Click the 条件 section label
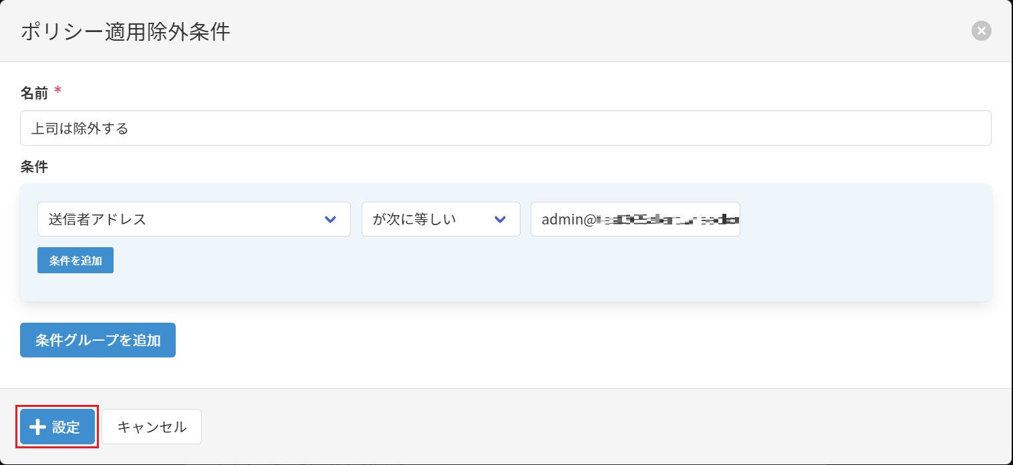 [34, 167]
